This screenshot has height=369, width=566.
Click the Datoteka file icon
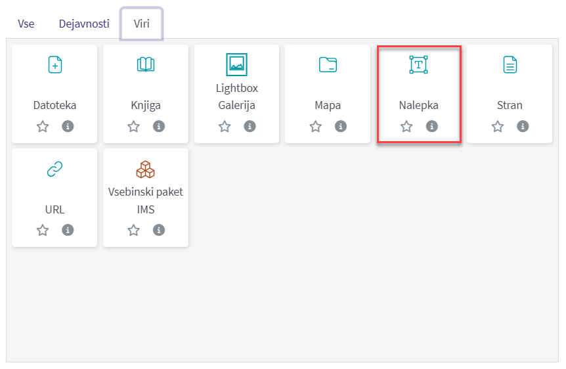[x=54, y=64]
